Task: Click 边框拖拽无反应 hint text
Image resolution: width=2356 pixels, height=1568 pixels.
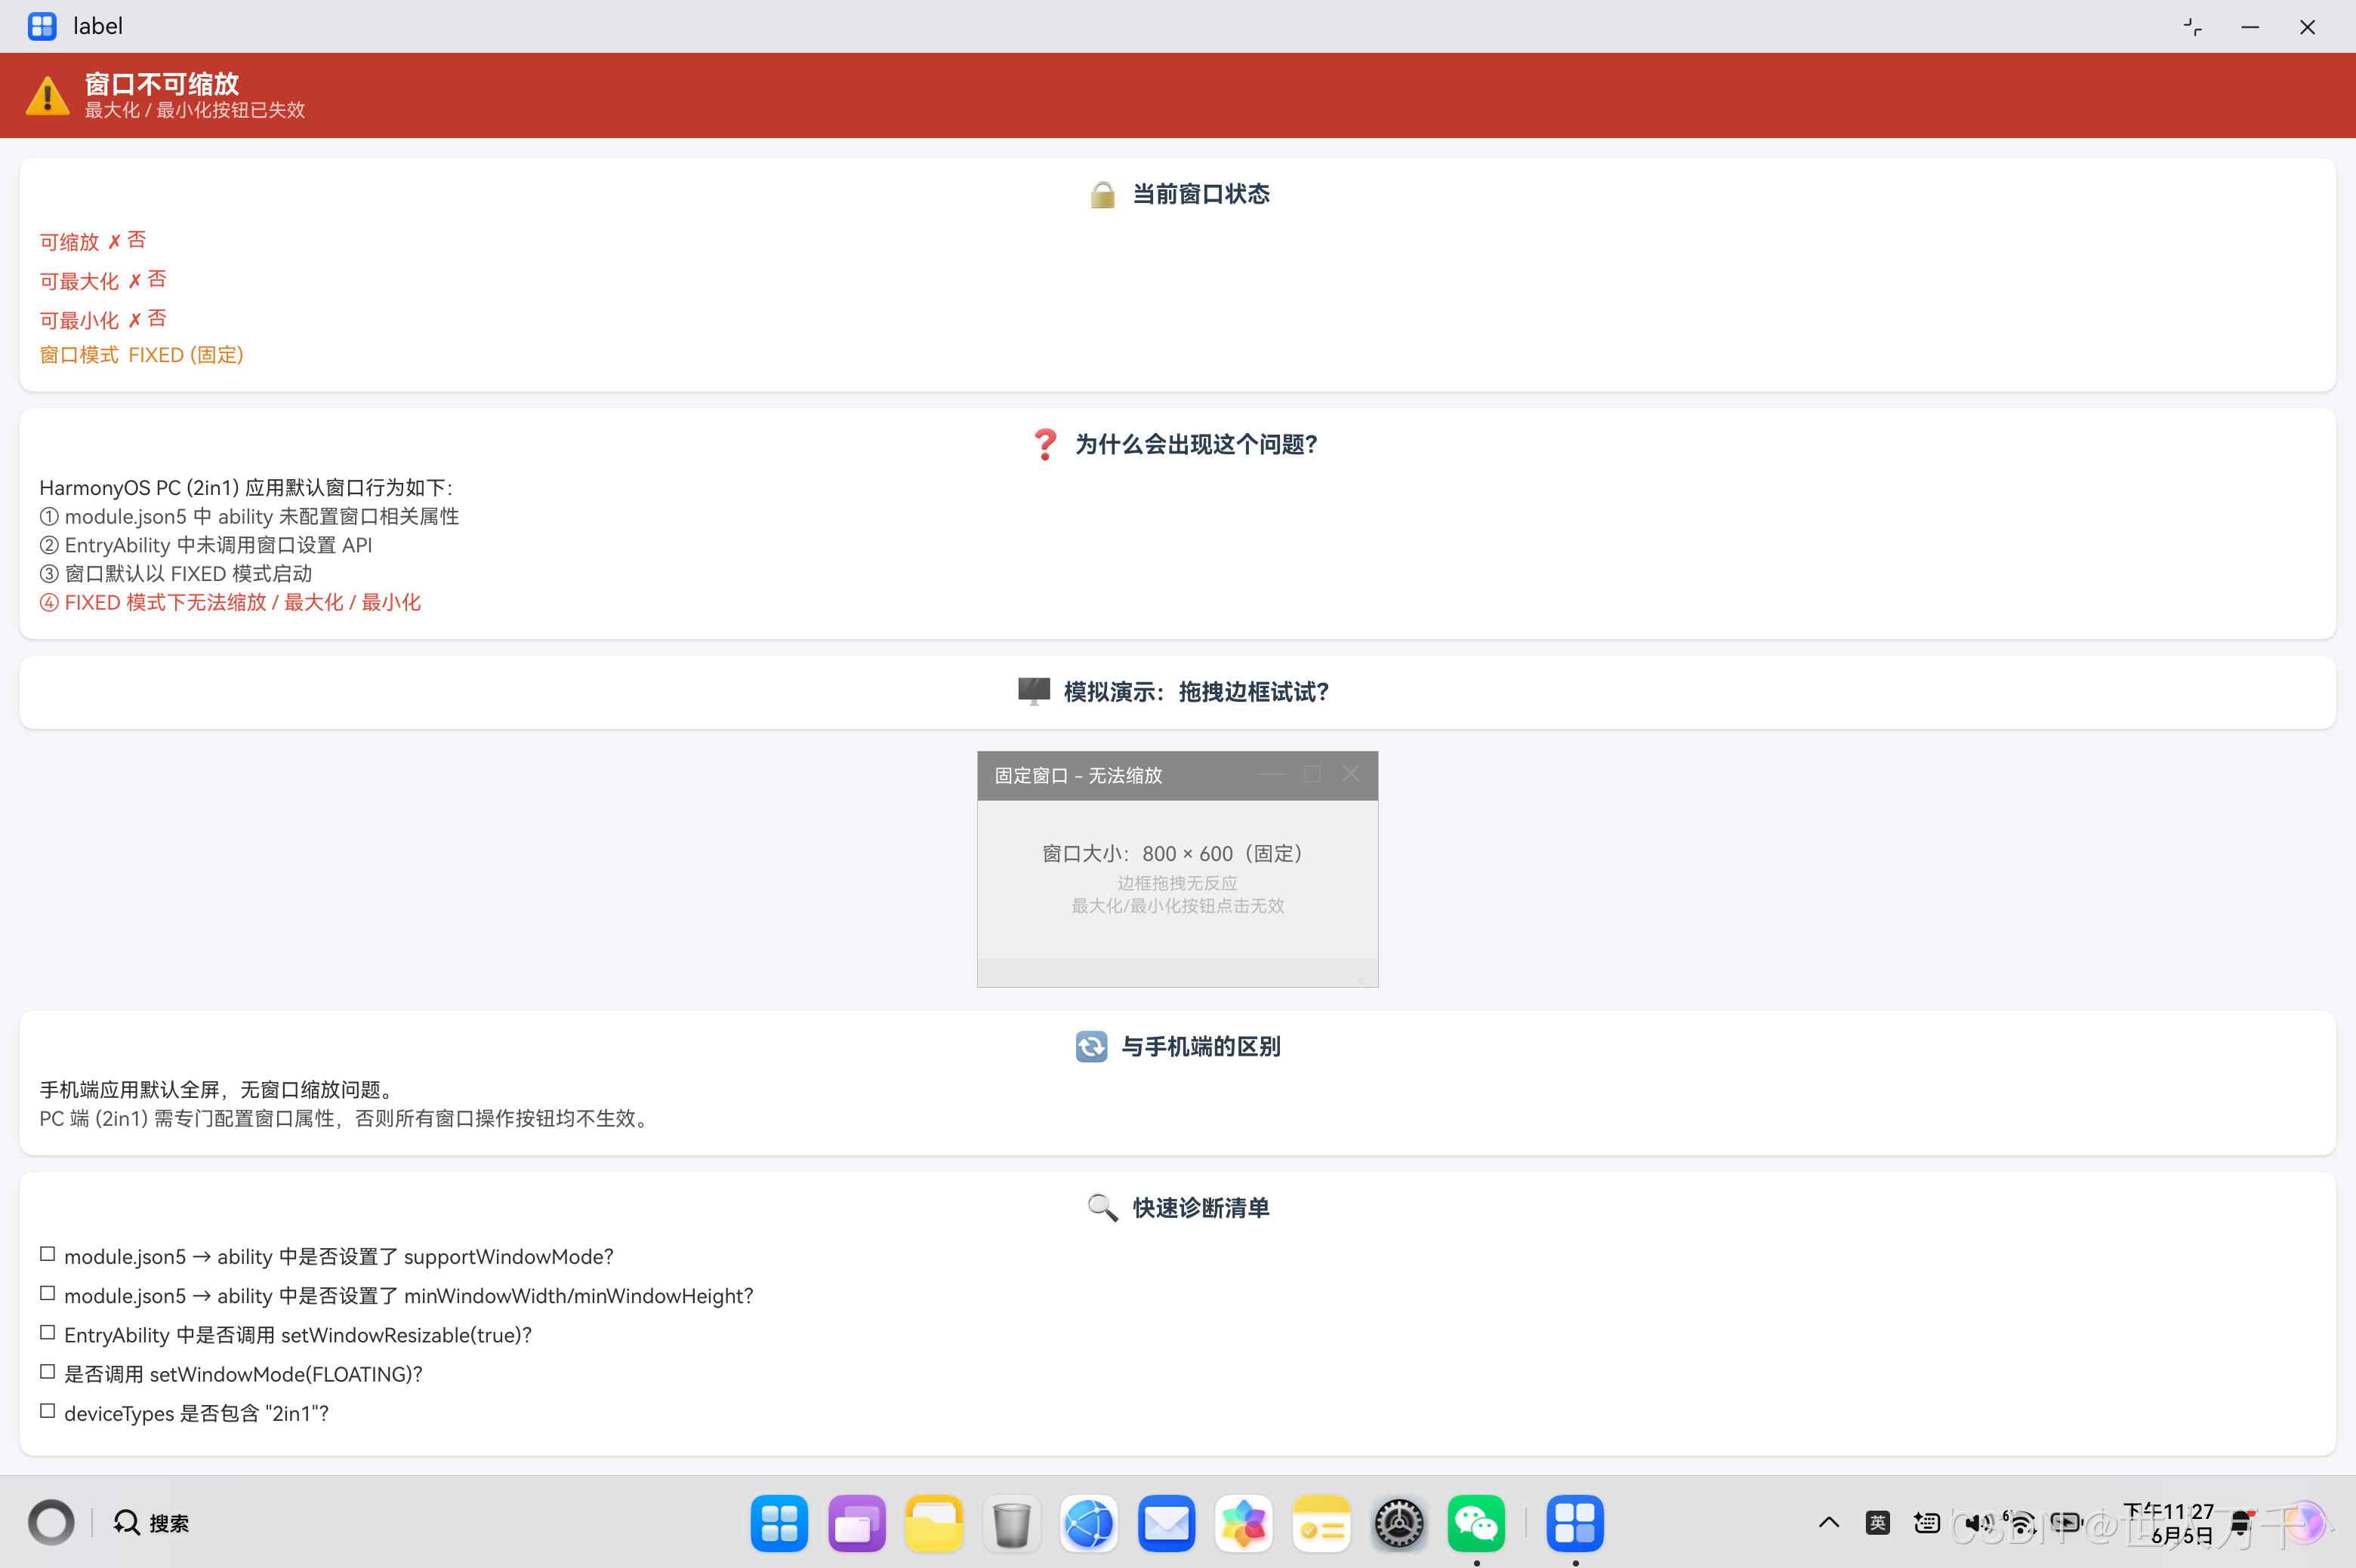Action: pos(1177,883)
